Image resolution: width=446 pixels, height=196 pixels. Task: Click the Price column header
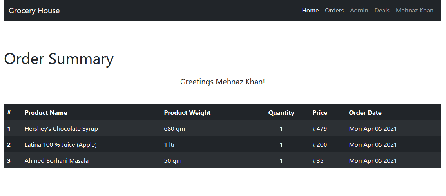319,113
